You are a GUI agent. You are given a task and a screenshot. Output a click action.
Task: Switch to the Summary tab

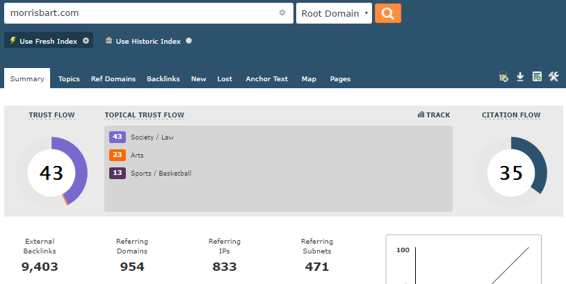(x=27, y=78)
